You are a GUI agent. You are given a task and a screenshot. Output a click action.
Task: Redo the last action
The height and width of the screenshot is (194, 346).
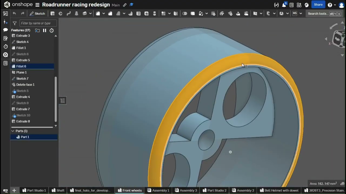[23, 13]
